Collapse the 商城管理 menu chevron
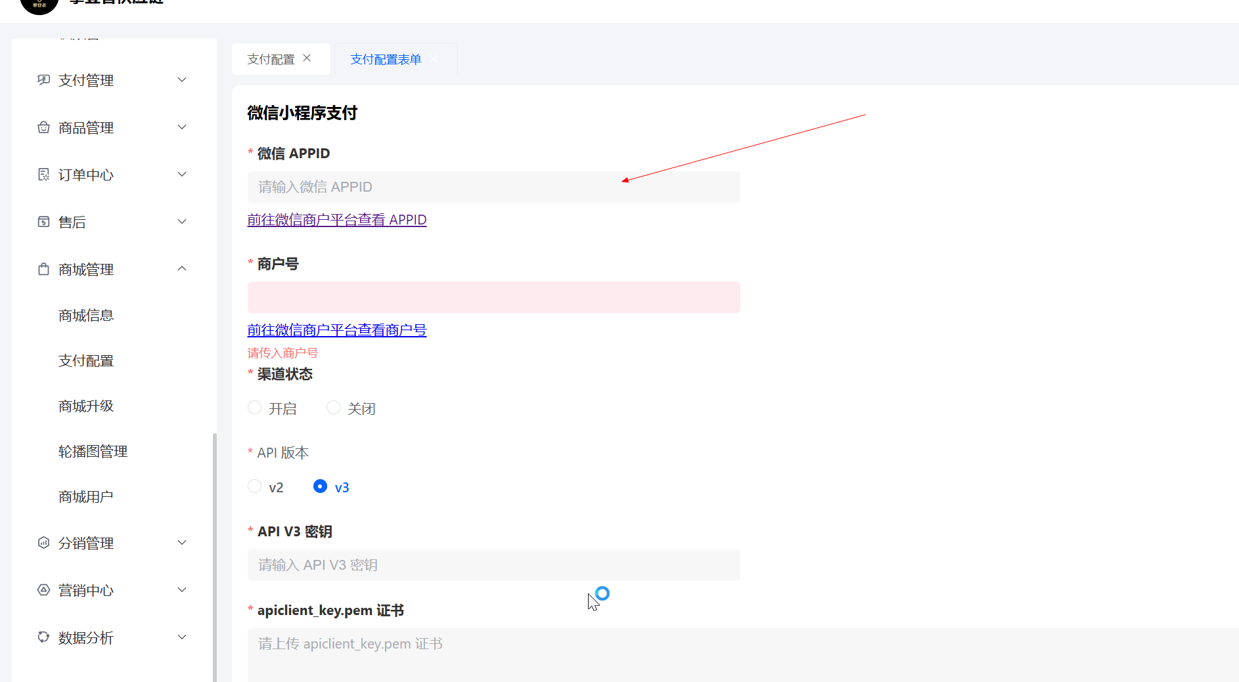The image size is (1239, 682). [182, 268]
